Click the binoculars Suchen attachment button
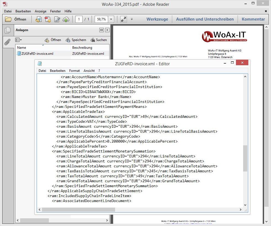Image resolution: width=271 pixels, height=226 pixels. tap(99, 40)
